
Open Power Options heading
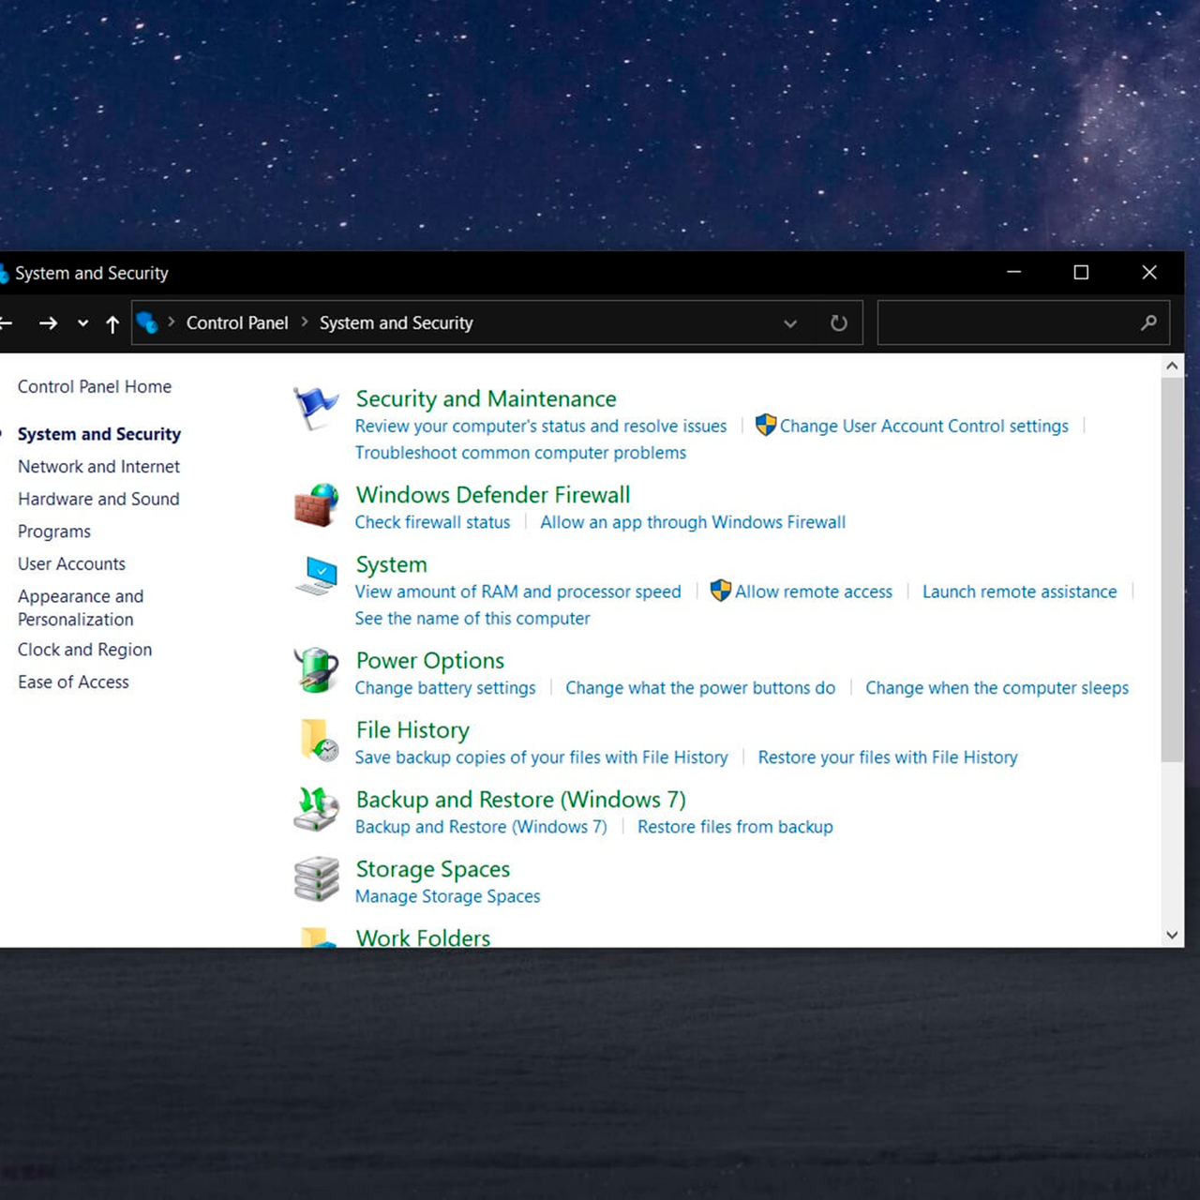tap(430, 661)
